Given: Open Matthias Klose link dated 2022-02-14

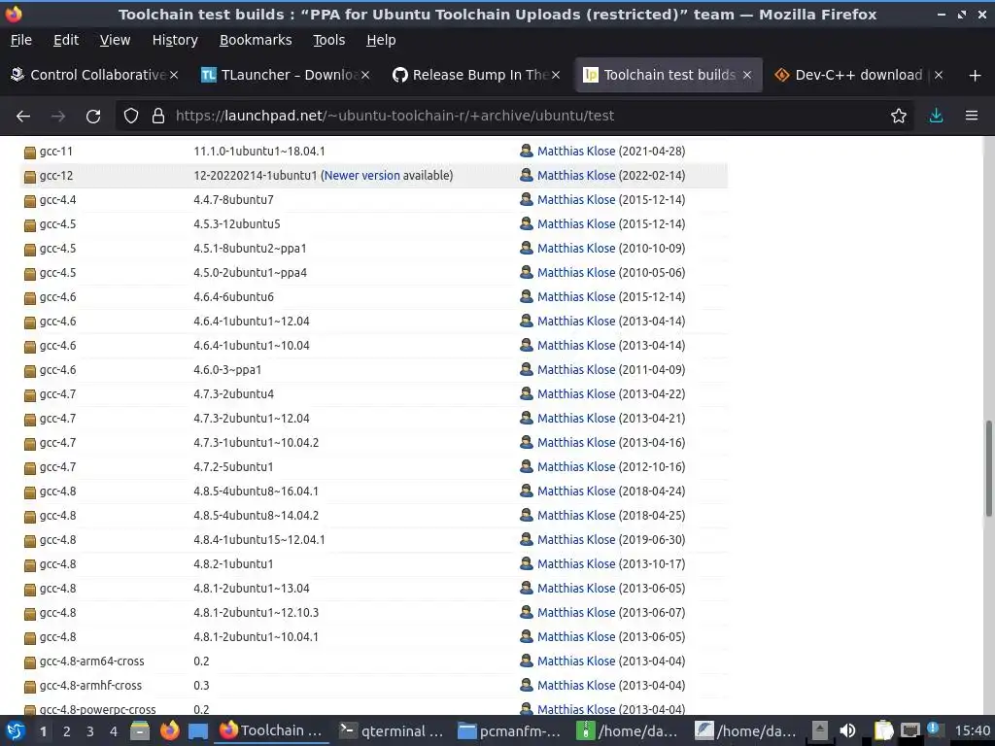Looking at the screenshot, I should [x=575, y=175].
